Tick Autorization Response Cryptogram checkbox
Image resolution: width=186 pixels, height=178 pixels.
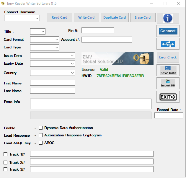(40, 135)
